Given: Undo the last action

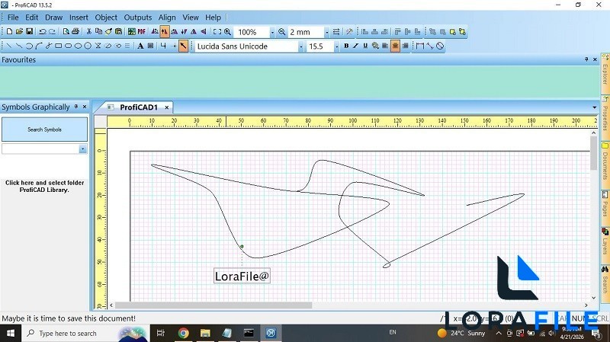Looking at the screenshot, I should [43, 31].
